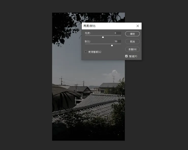Click the 亮度 value field showing 0
Screen dimensions: 188x150
tap(118, 33)
